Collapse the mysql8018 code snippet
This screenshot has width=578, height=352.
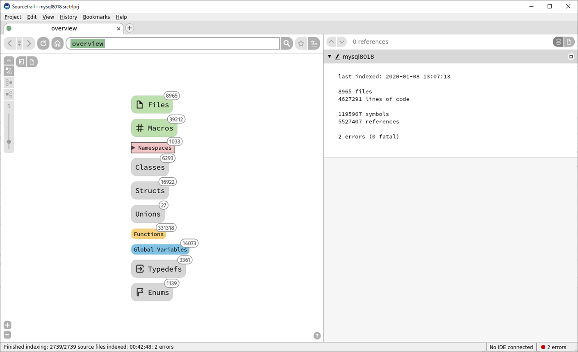[x=330, y=57]
